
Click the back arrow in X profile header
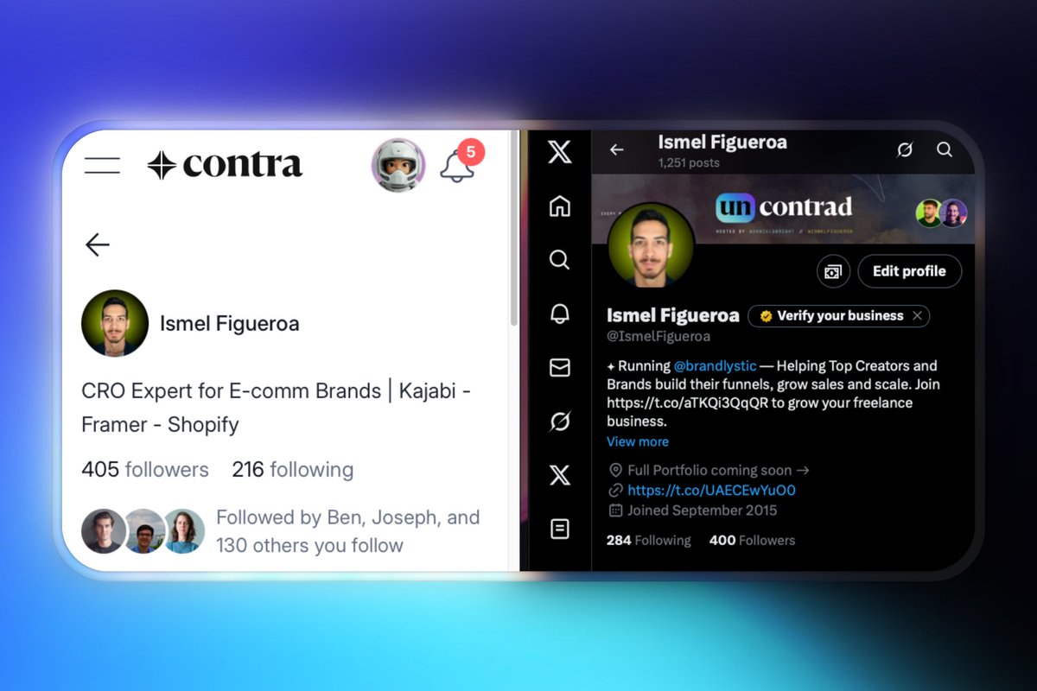[x=616, y=150]
